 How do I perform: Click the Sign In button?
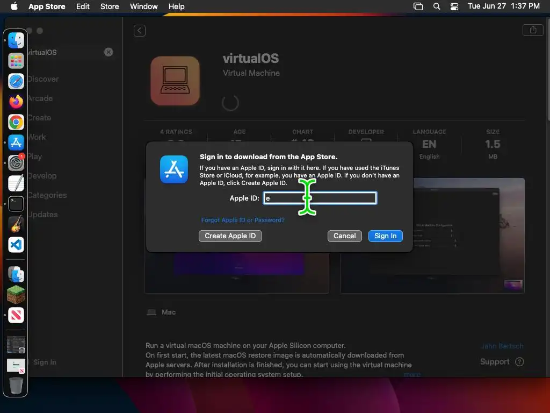[385, 236]
